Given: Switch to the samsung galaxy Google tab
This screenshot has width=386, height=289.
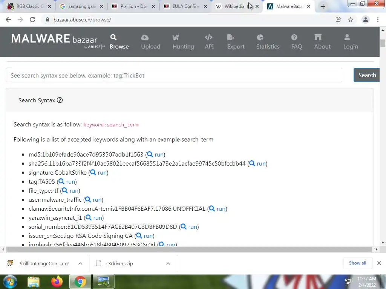Looking at the screenshot, I should tap(81, 6).
